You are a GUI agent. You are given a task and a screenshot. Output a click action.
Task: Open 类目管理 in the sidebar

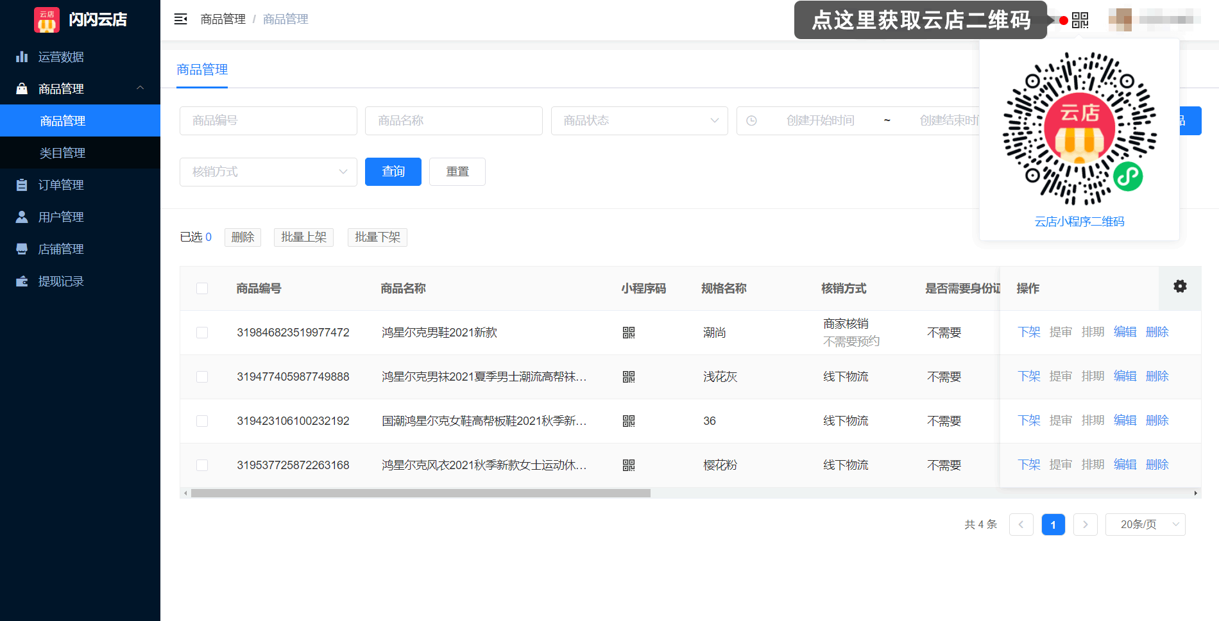80,153
